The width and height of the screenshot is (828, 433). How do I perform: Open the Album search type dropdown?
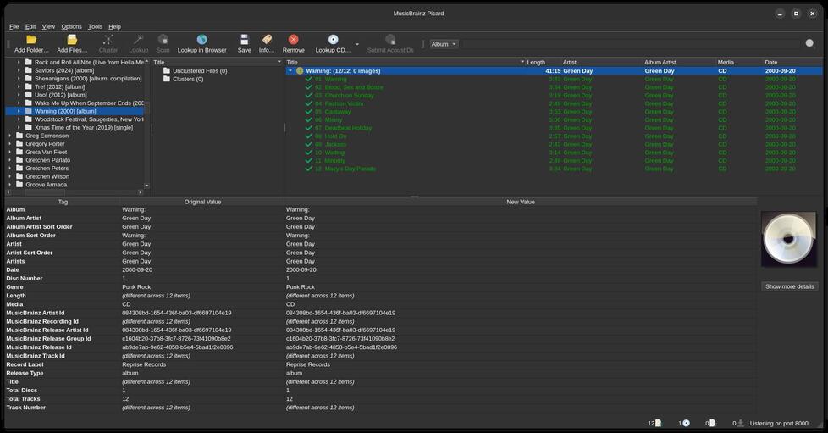pos(444,44)
